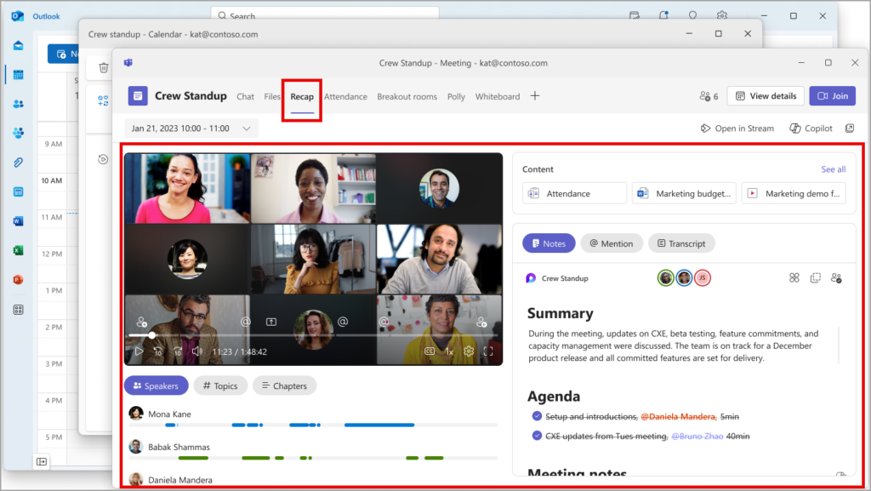Select the Transcript pill
The image size is (871, 491).
coord(681,243)
